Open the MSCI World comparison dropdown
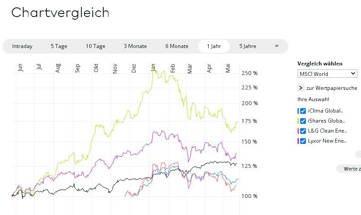 click(327, 74)
